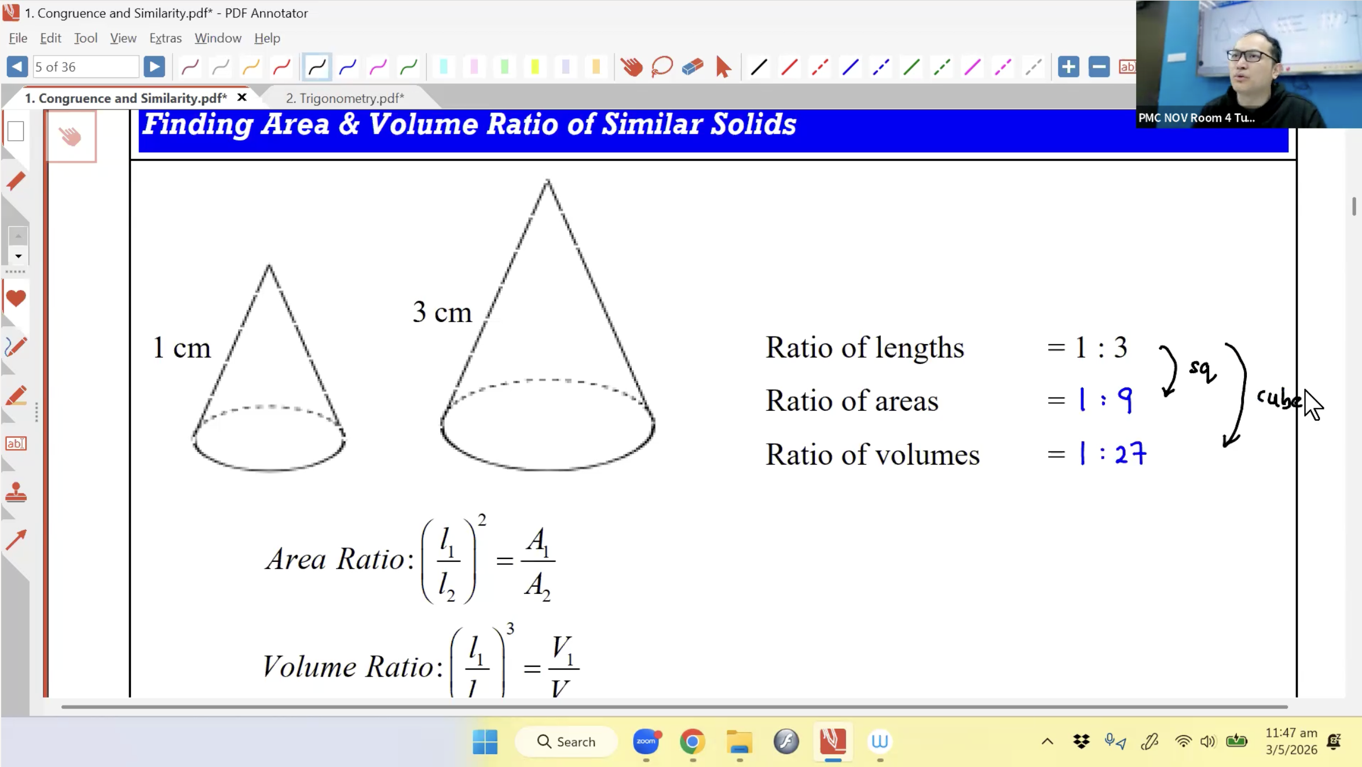Viewport: 1362px width, 767px height.
Task: Open Zoom from the taskbar
Action: [x=646, y=742]
